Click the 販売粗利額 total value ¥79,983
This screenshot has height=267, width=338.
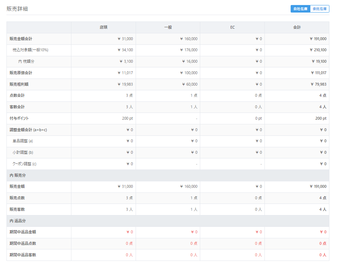[x=318, y=84]
